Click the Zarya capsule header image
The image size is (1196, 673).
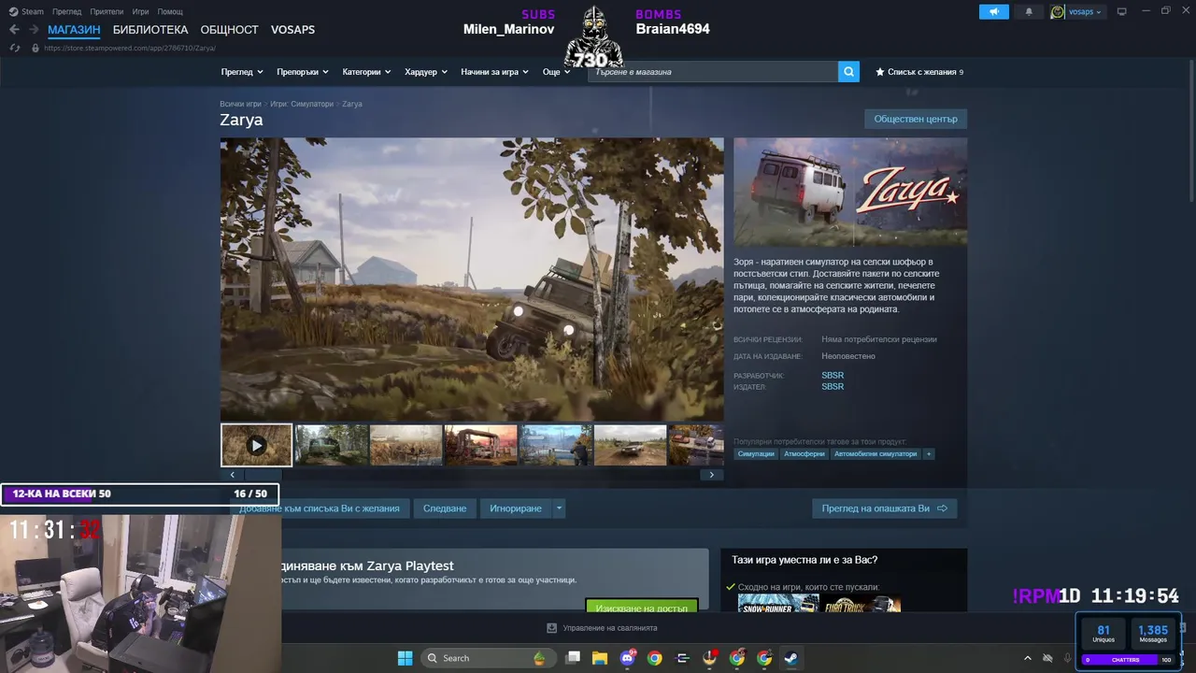[x=850, y=193]
